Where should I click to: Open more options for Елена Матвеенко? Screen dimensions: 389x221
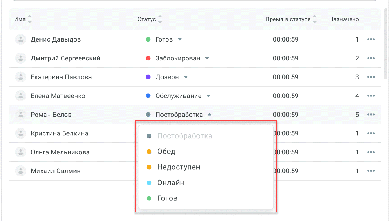coord(371,96)
